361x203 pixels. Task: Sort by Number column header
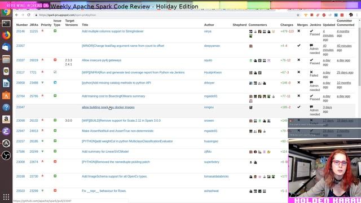pos(22,25)
